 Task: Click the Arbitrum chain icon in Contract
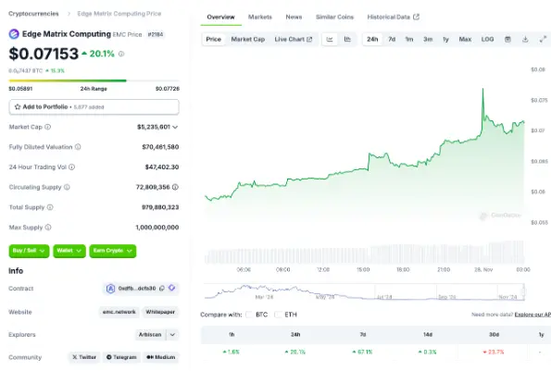click(x=110, y=289)
